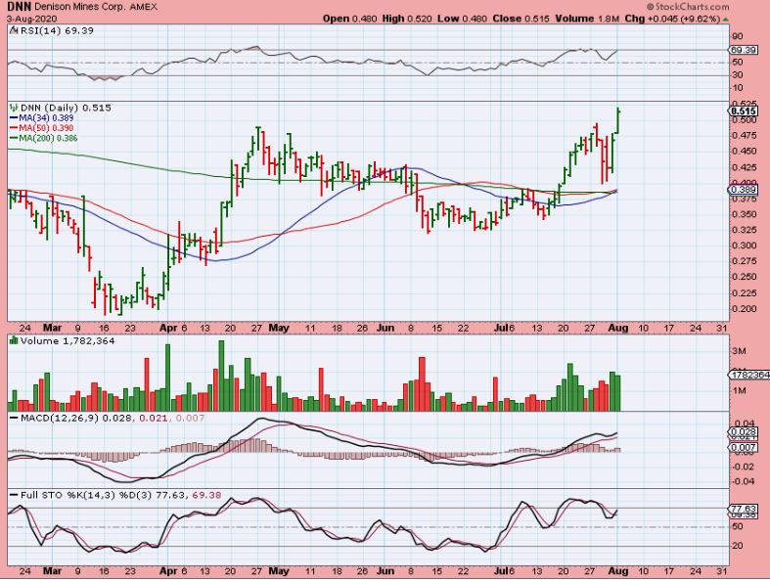
Task: Click the red MA(50) 0.390 legend entry
Action: click(x=42, y=128)
